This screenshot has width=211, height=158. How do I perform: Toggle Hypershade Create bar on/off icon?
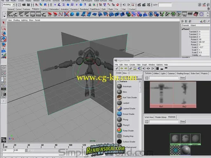tap(117, 68)
